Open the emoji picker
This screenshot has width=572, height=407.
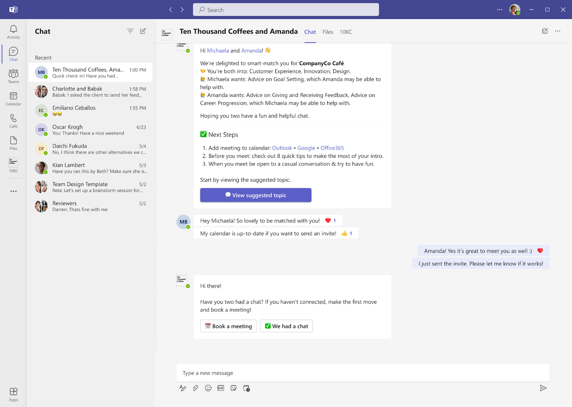[208, 388]
